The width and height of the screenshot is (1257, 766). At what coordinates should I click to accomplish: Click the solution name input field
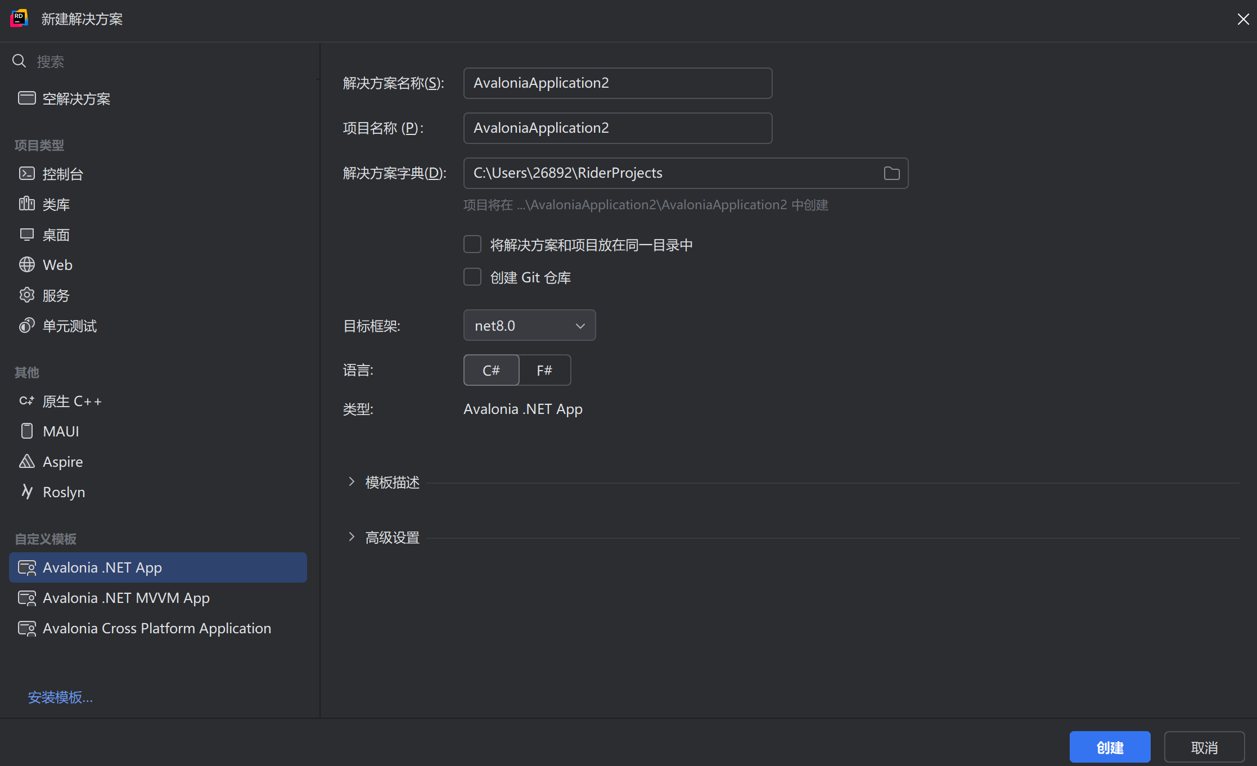coord(618,83)
